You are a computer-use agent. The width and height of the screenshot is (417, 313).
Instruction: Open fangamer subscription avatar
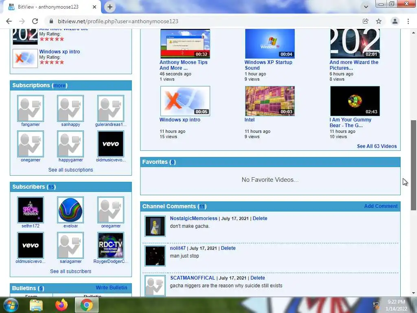click(x=31, y=108)
